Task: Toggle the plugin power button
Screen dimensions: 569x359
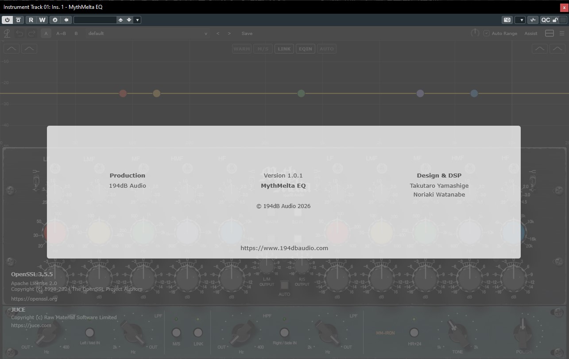Action: 7,20
